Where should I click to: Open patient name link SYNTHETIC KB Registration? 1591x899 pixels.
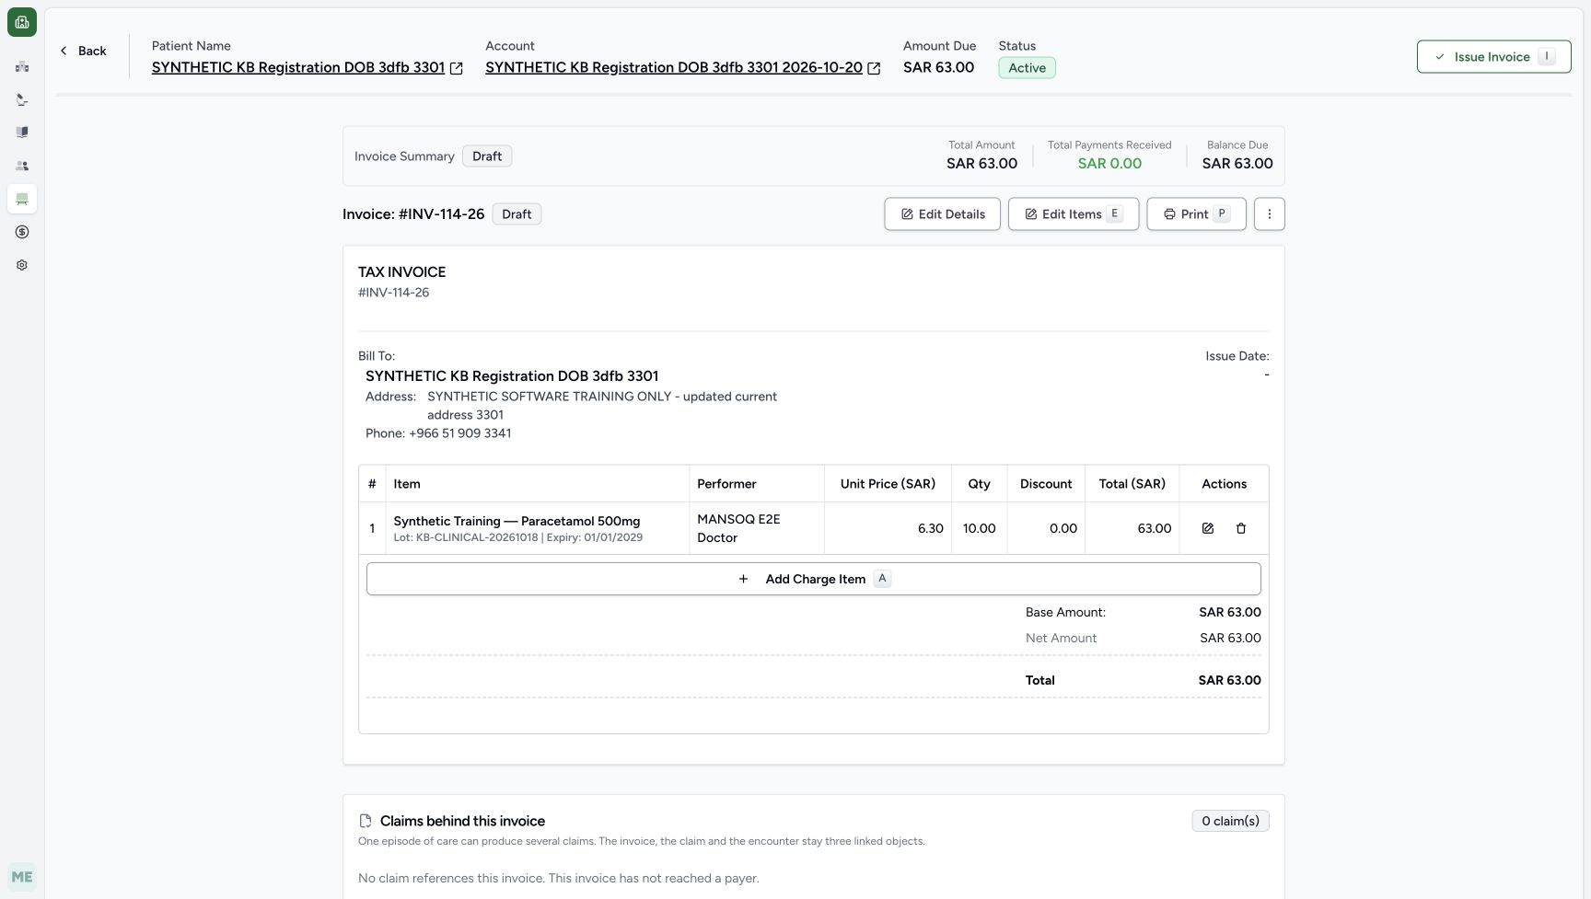click(298, 67)
